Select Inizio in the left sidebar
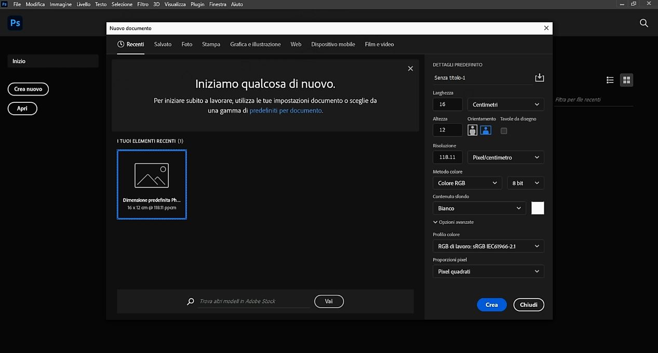658x353 pixels. [53, 61]
